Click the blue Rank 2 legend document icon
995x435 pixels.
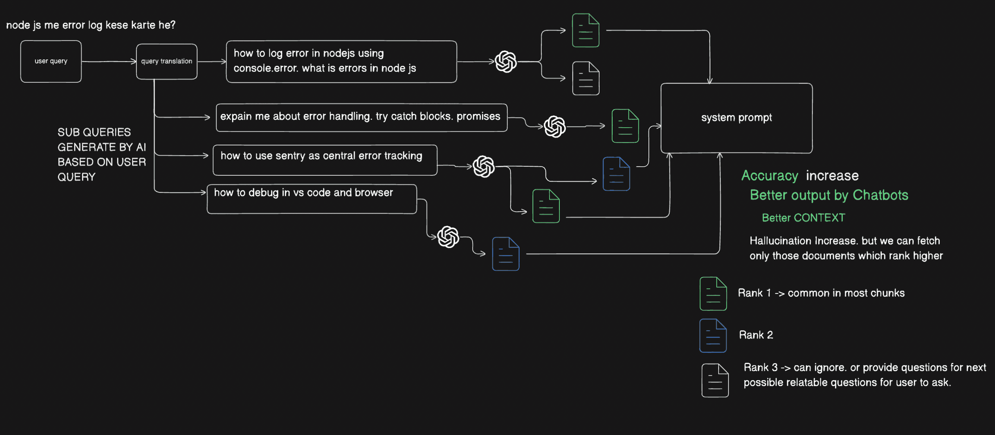click(713, 335)
